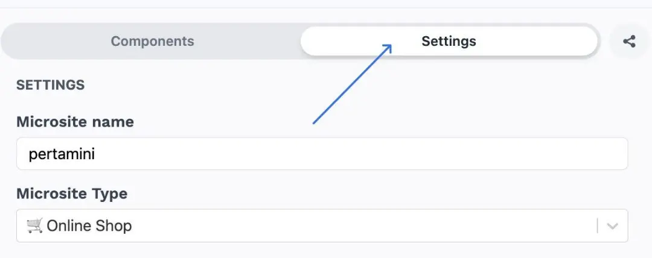
Task: Click the word "Settings" on the white tab
Action: pos(449,42)
